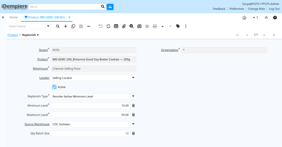Click the Process gear icon
282x147 pixels.
147,26
